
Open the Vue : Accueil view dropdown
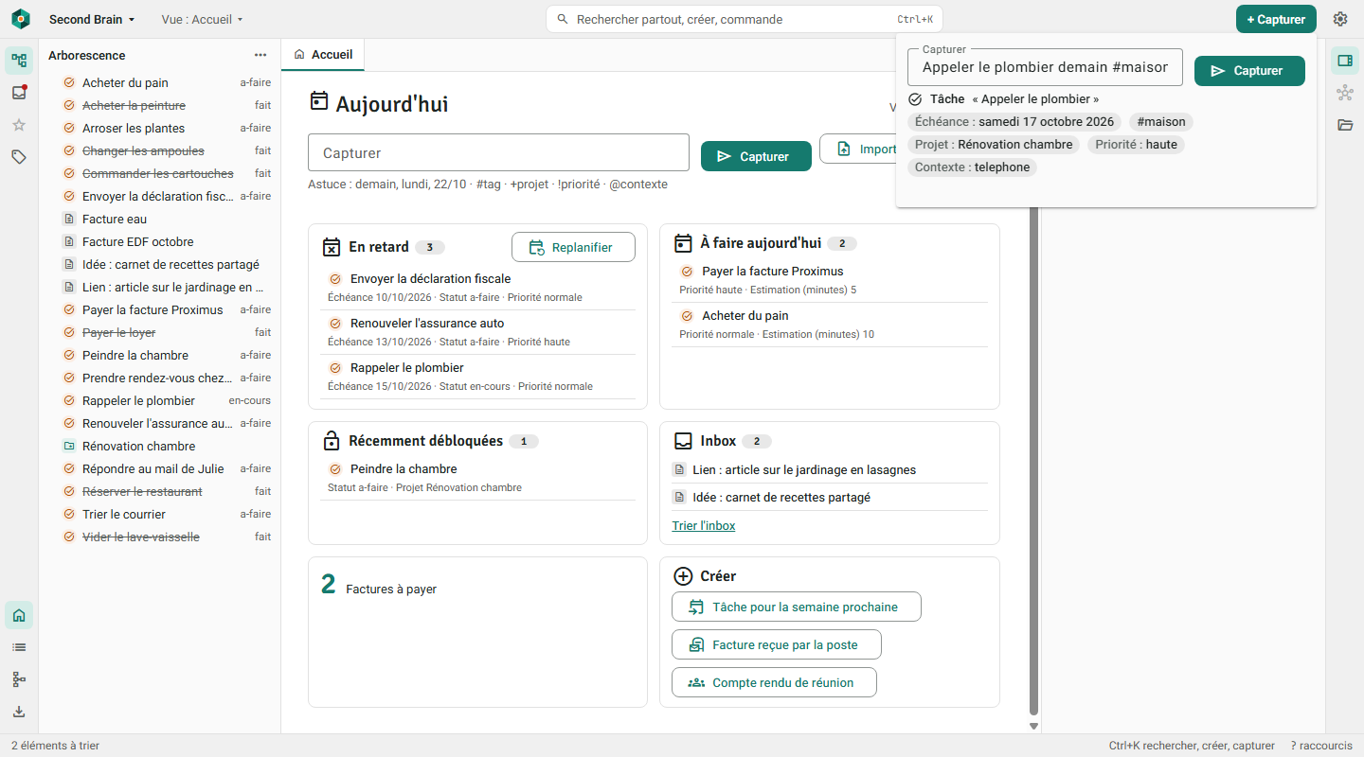[203, 19]
